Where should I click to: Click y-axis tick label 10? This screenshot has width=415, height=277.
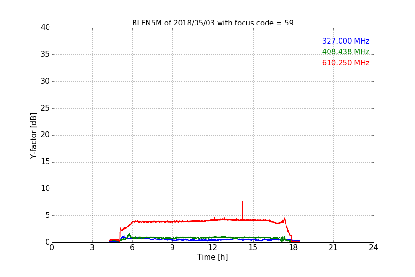click(45, 189)
